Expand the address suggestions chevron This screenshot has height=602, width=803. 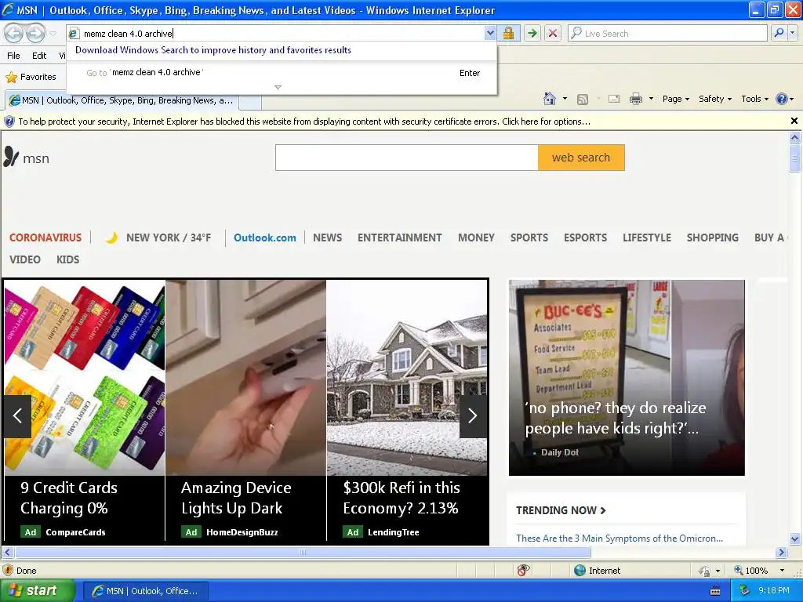pos(278,87)
